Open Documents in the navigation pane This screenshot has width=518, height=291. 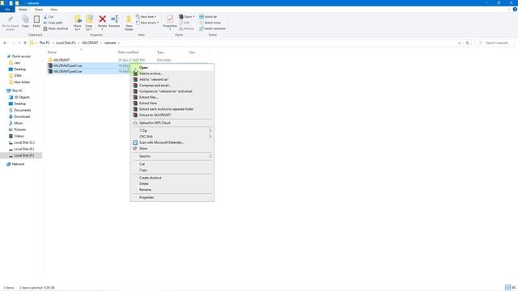pyautogui.click(x=22, y=110)
